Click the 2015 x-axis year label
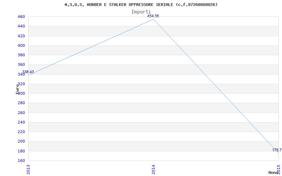Viewport: 282px width, 176px height. (x=278, y=169)
